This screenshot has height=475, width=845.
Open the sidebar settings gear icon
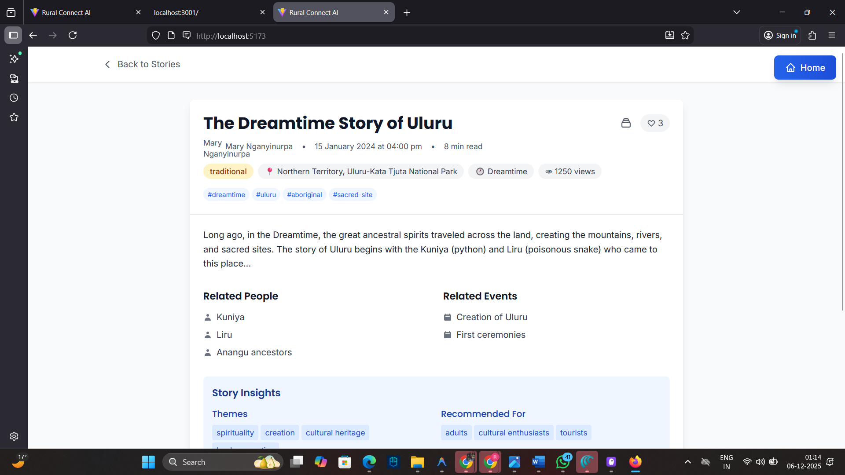pyautogui.click(x=14, y=436)
